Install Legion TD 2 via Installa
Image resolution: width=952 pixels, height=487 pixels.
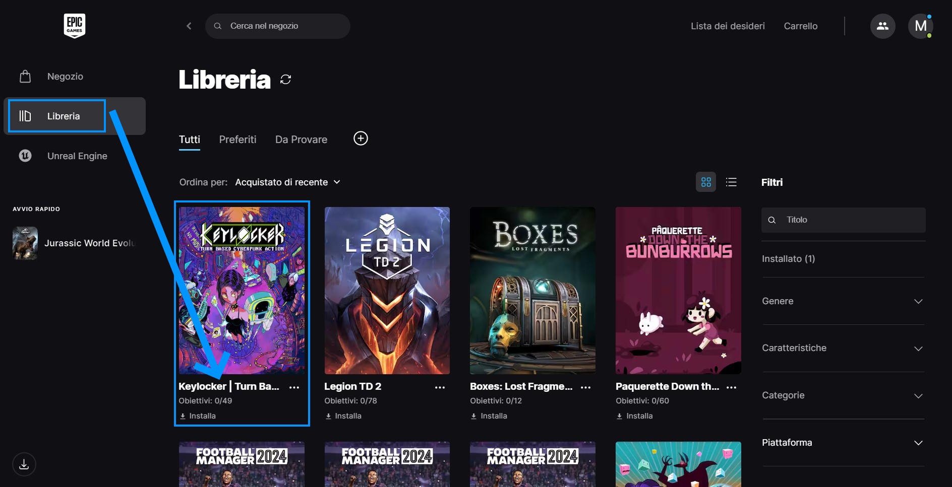(x=348, y=416)
